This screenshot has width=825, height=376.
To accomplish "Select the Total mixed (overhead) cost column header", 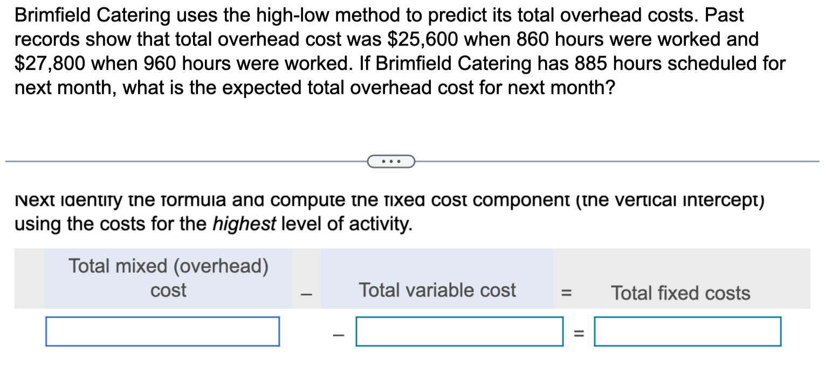I will [x=168, y=278].
